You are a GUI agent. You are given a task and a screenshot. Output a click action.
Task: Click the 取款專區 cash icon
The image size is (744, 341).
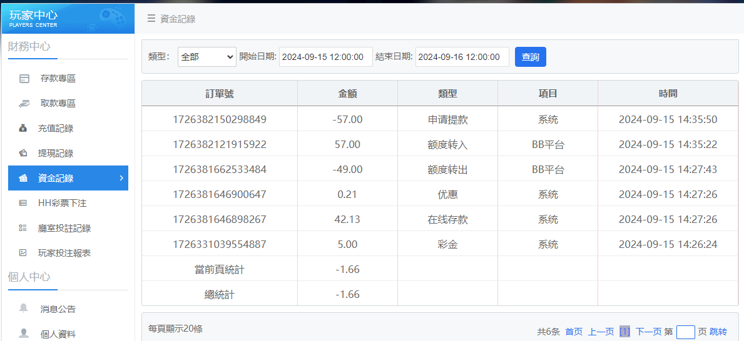coord(24,104)
